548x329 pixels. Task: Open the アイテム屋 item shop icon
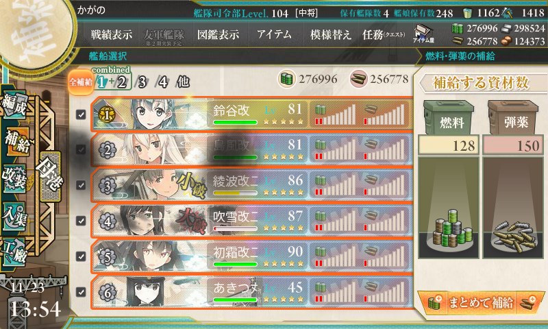point(423,34)
